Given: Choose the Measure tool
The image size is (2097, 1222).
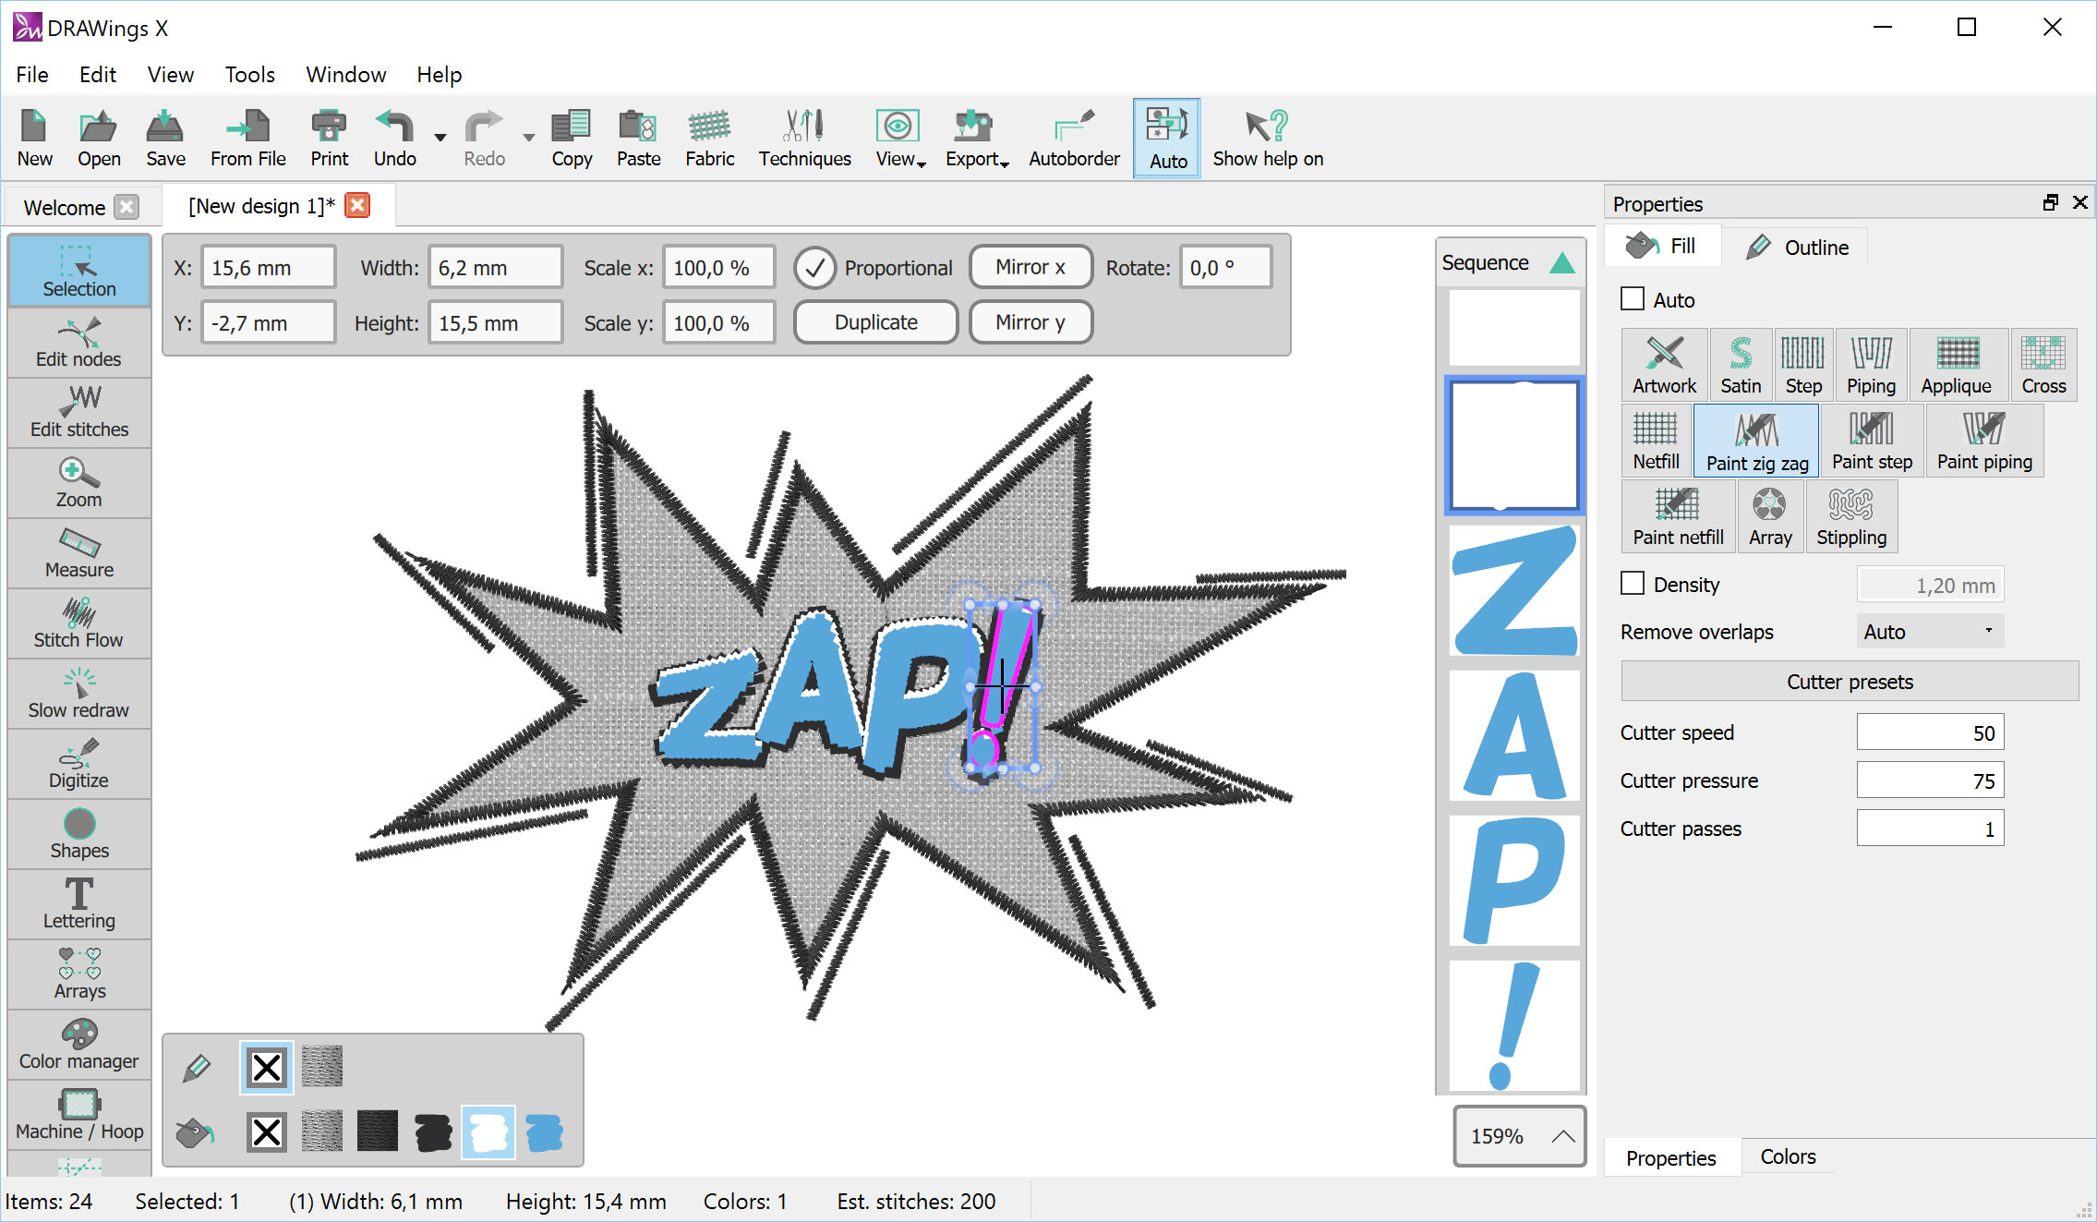Looking at the screenshot, I should coord(79,553).
